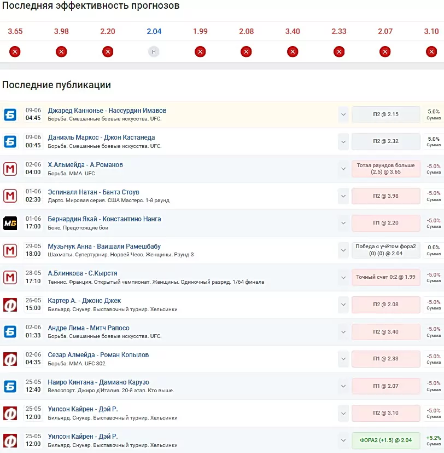Click the red cross under odds 1.99
444x453 pixels.
(200, 51)
